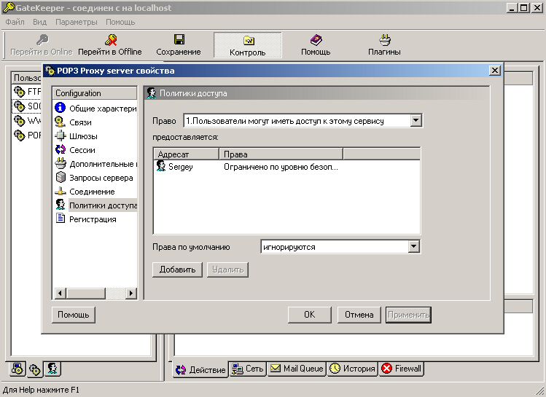The height and width of the screenshot is (397, 546).
Task: Click the Configuration column header
Action: pyautogui.click(x=95, y=93)
